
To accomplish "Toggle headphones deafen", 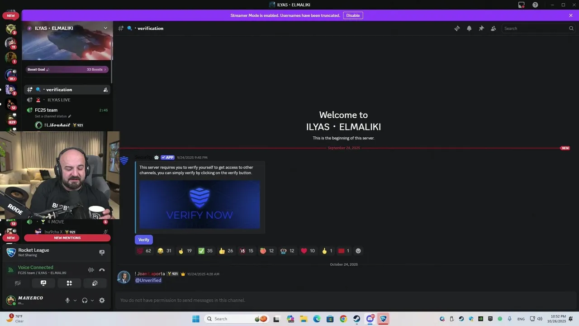I will pyautogui.click(x=85, y=300).
